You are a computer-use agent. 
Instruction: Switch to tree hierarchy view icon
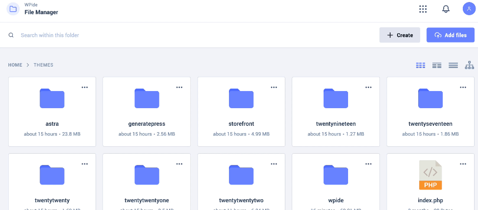470,65
